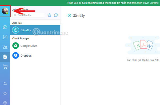
Task: Click the Create new chat icon
Action: tap(56, 15)
